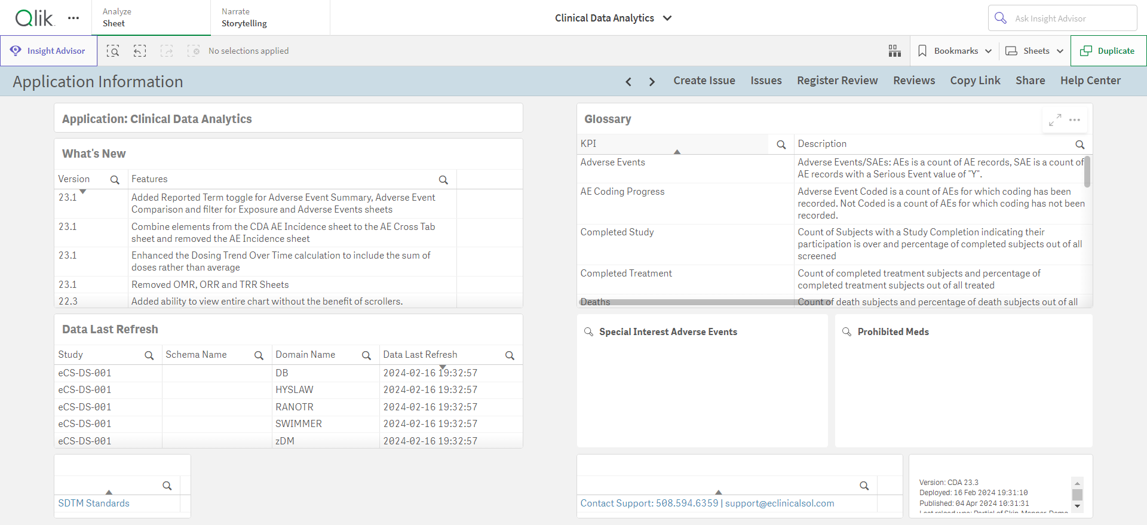The width and height of the screenshot is (1147, 525).
Task: Click the search icon above SDTM Standards
Action: click(167, 486)
